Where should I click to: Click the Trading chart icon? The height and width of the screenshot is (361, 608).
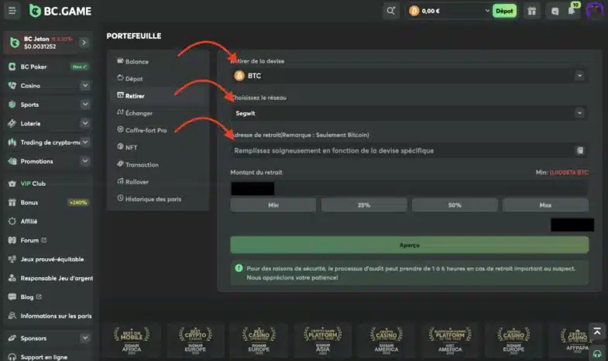pos(12,143)
